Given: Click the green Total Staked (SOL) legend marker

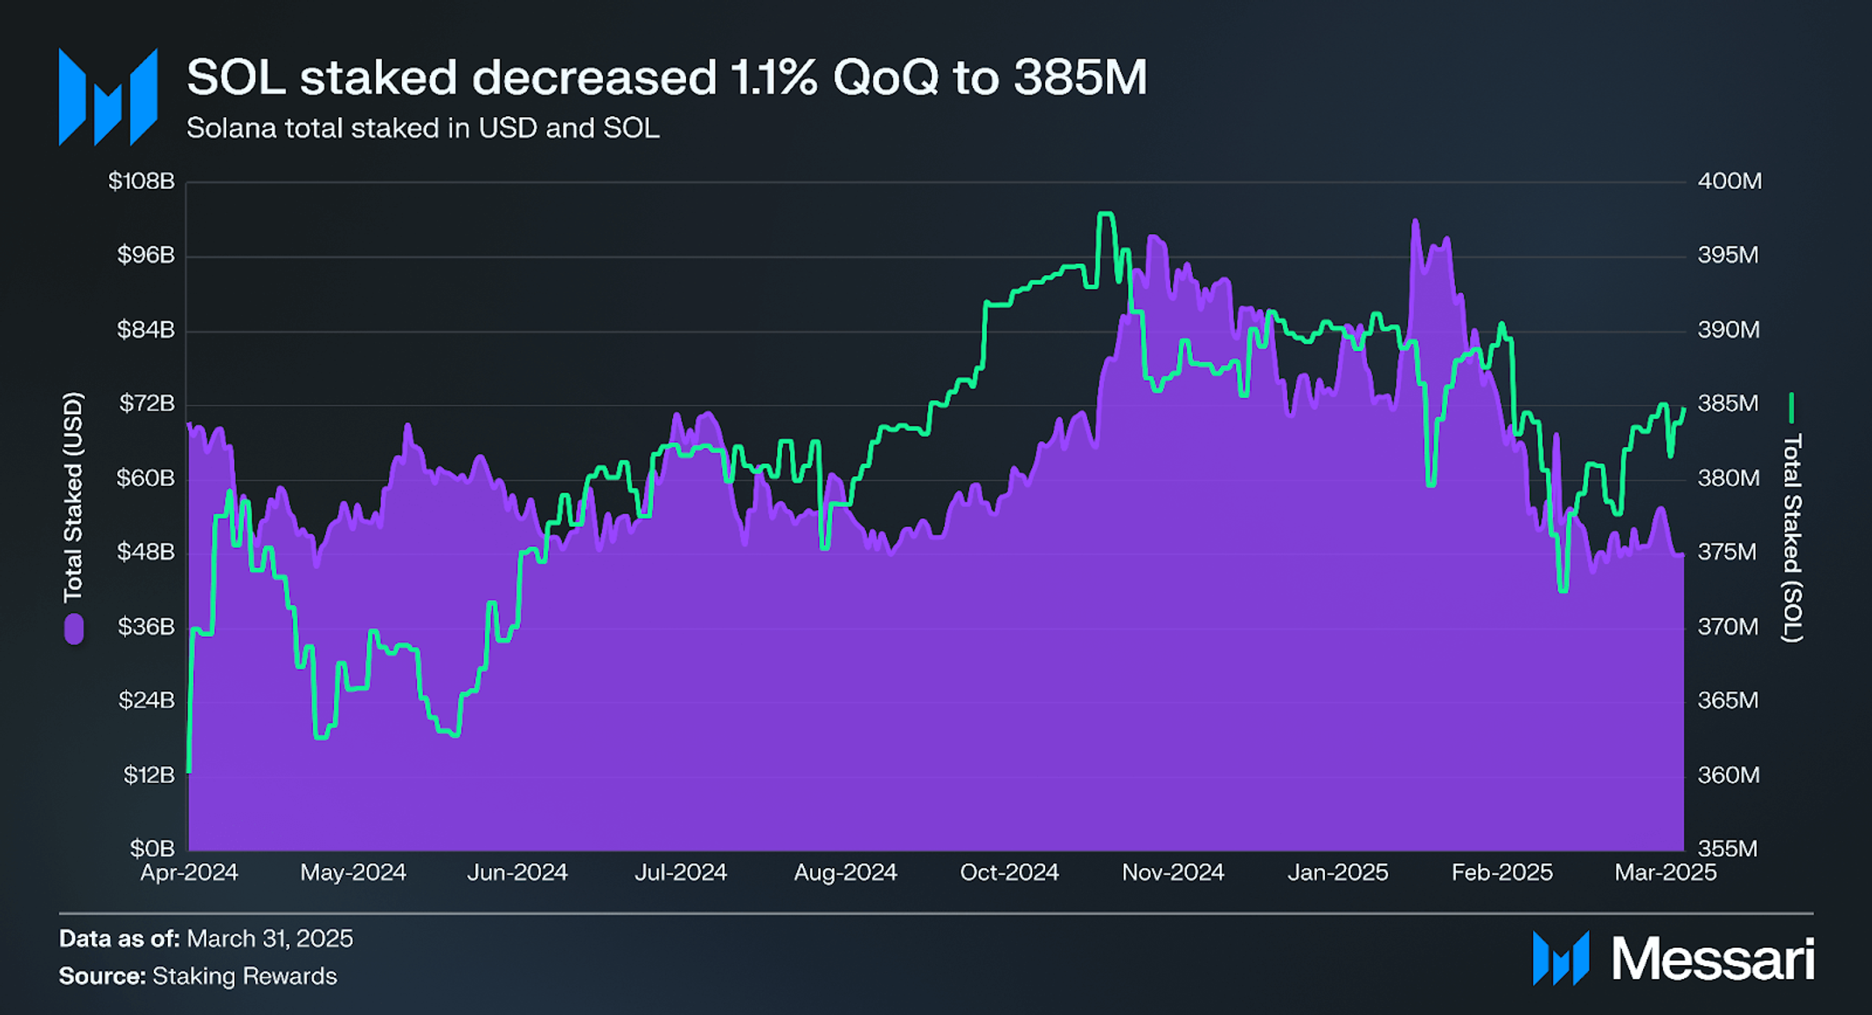Looking at the screenshot, I should (x=1792, y=408).
